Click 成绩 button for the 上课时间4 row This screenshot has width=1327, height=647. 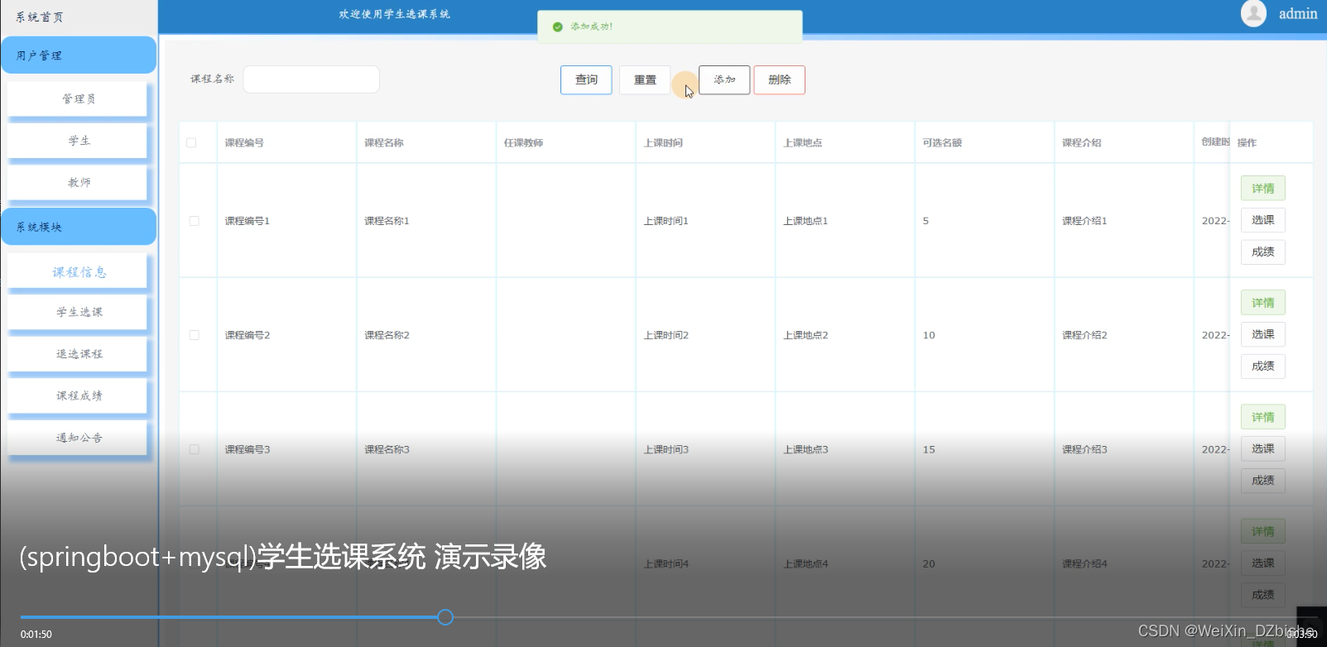pyautogui.click(x=1262, y=594)
